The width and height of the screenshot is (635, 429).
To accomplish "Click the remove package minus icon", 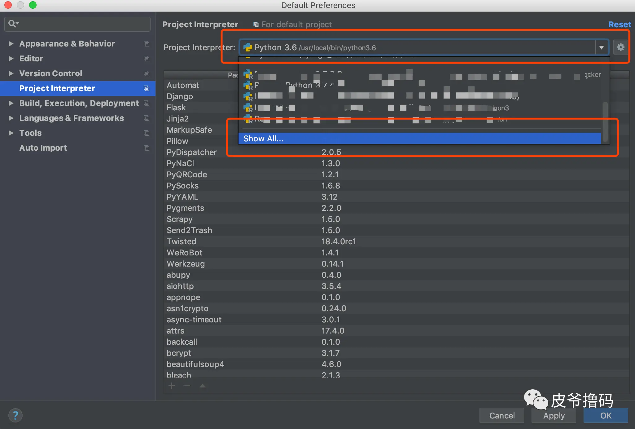I will pos(187,386).
